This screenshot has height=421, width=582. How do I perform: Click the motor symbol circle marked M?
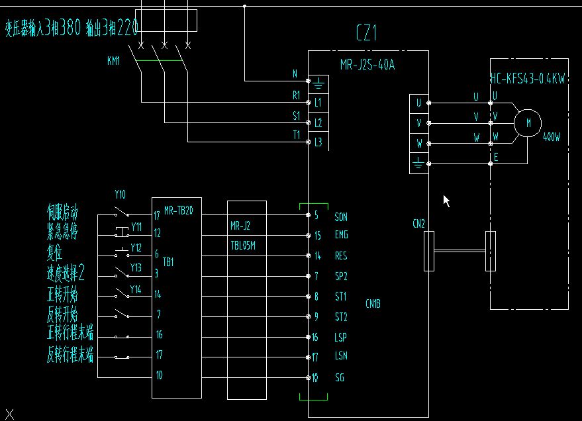tap(528, 123)
